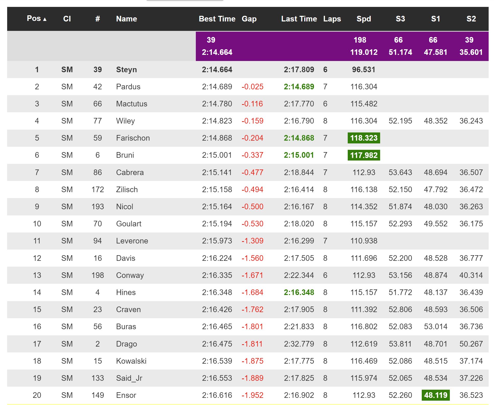Select driver name Mactutus

[131, 104]
